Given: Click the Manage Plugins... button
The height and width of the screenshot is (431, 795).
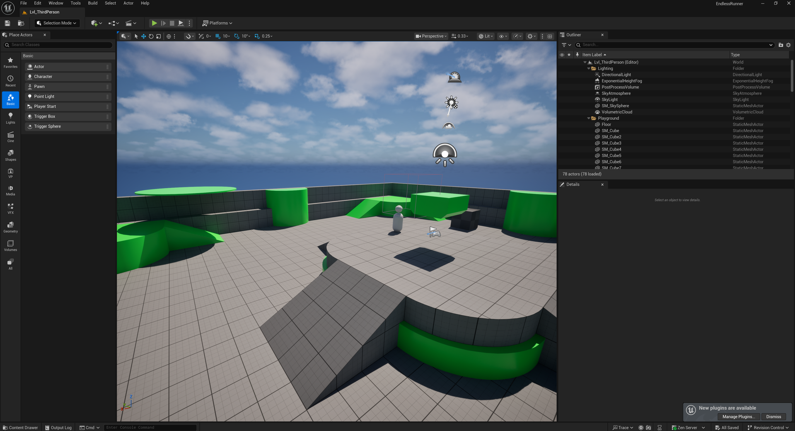Looking at the screenshot, I should coord(739,417).
